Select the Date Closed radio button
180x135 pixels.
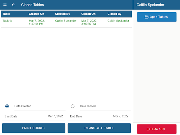click(x=72, y=106)
